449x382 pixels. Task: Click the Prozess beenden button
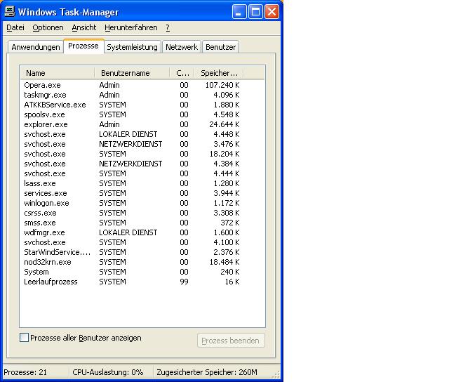(231, 341)
